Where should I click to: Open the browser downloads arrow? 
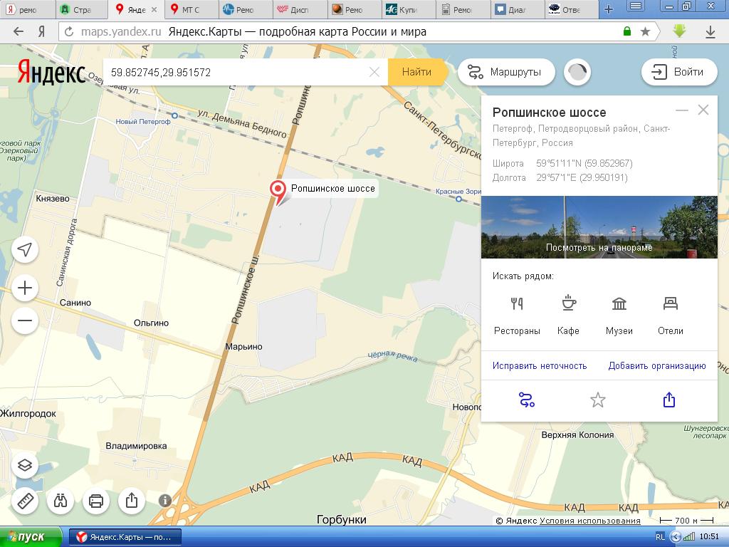[x=710, y=32]
